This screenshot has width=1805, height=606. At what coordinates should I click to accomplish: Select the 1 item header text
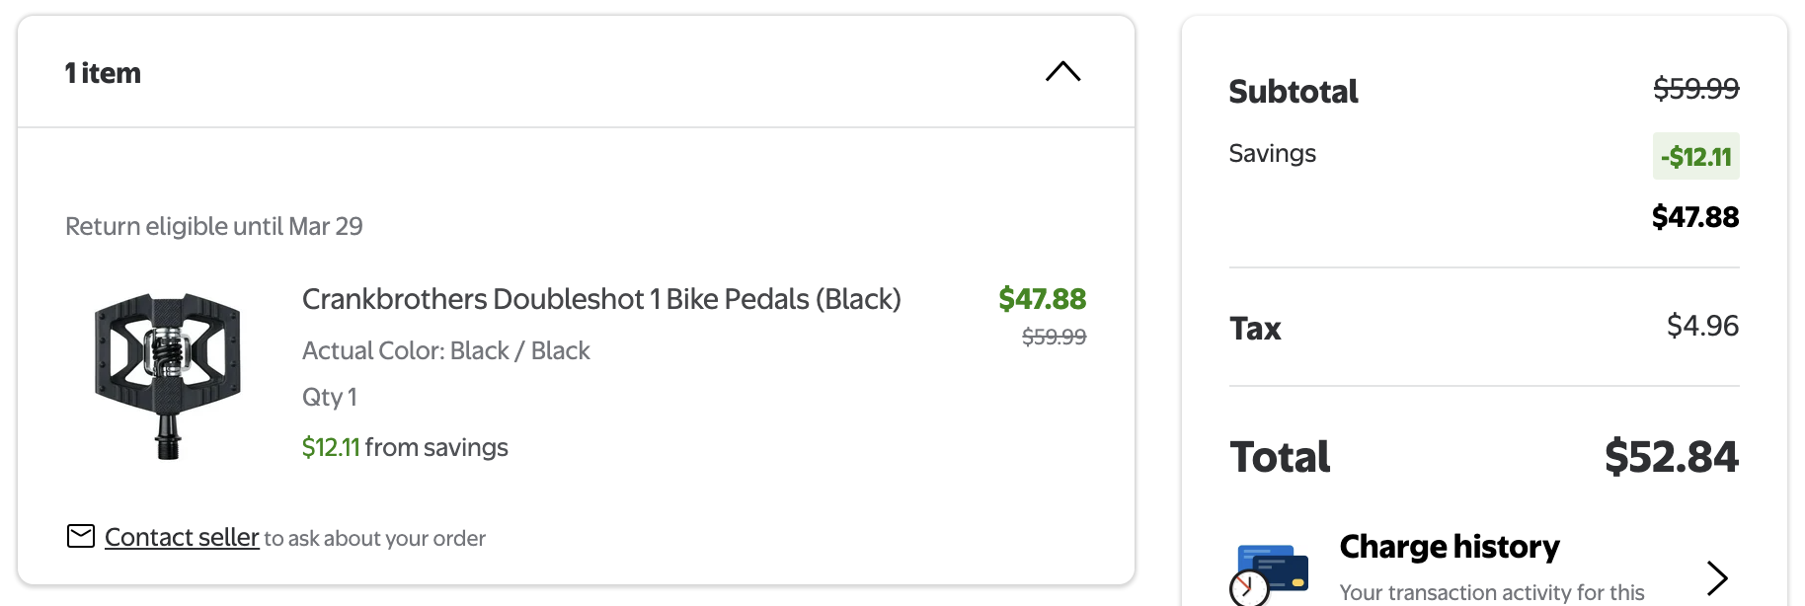103,73
